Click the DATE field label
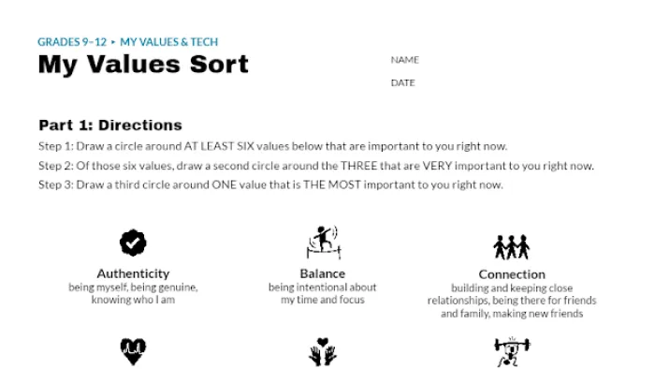 coord(402,82)
